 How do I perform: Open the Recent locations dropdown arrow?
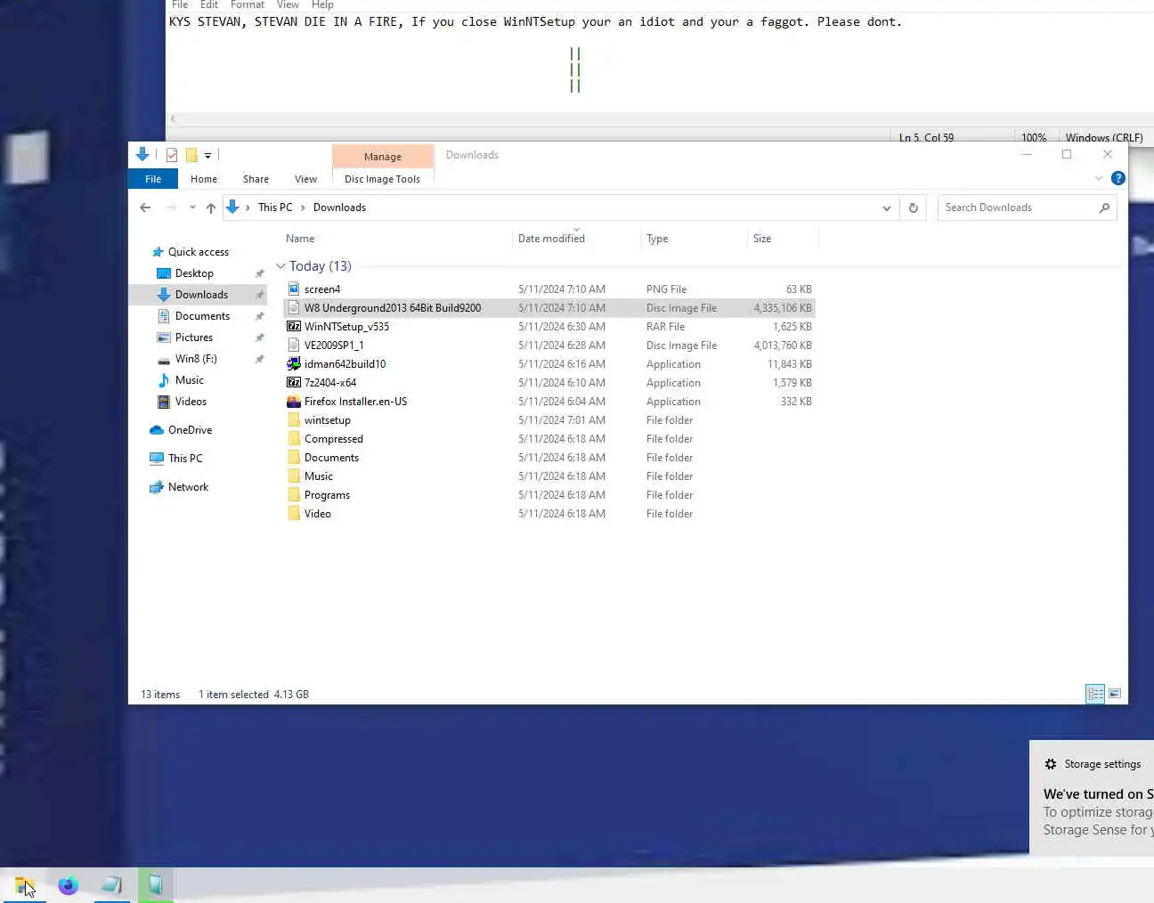(192, 207)
